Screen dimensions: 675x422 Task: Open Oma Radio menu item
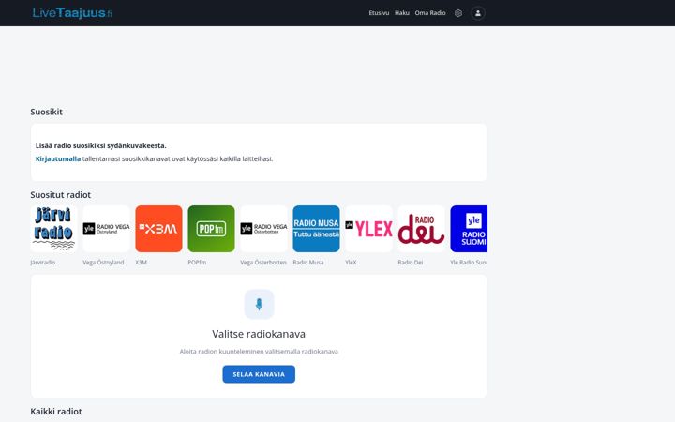(x=430, y=13)
